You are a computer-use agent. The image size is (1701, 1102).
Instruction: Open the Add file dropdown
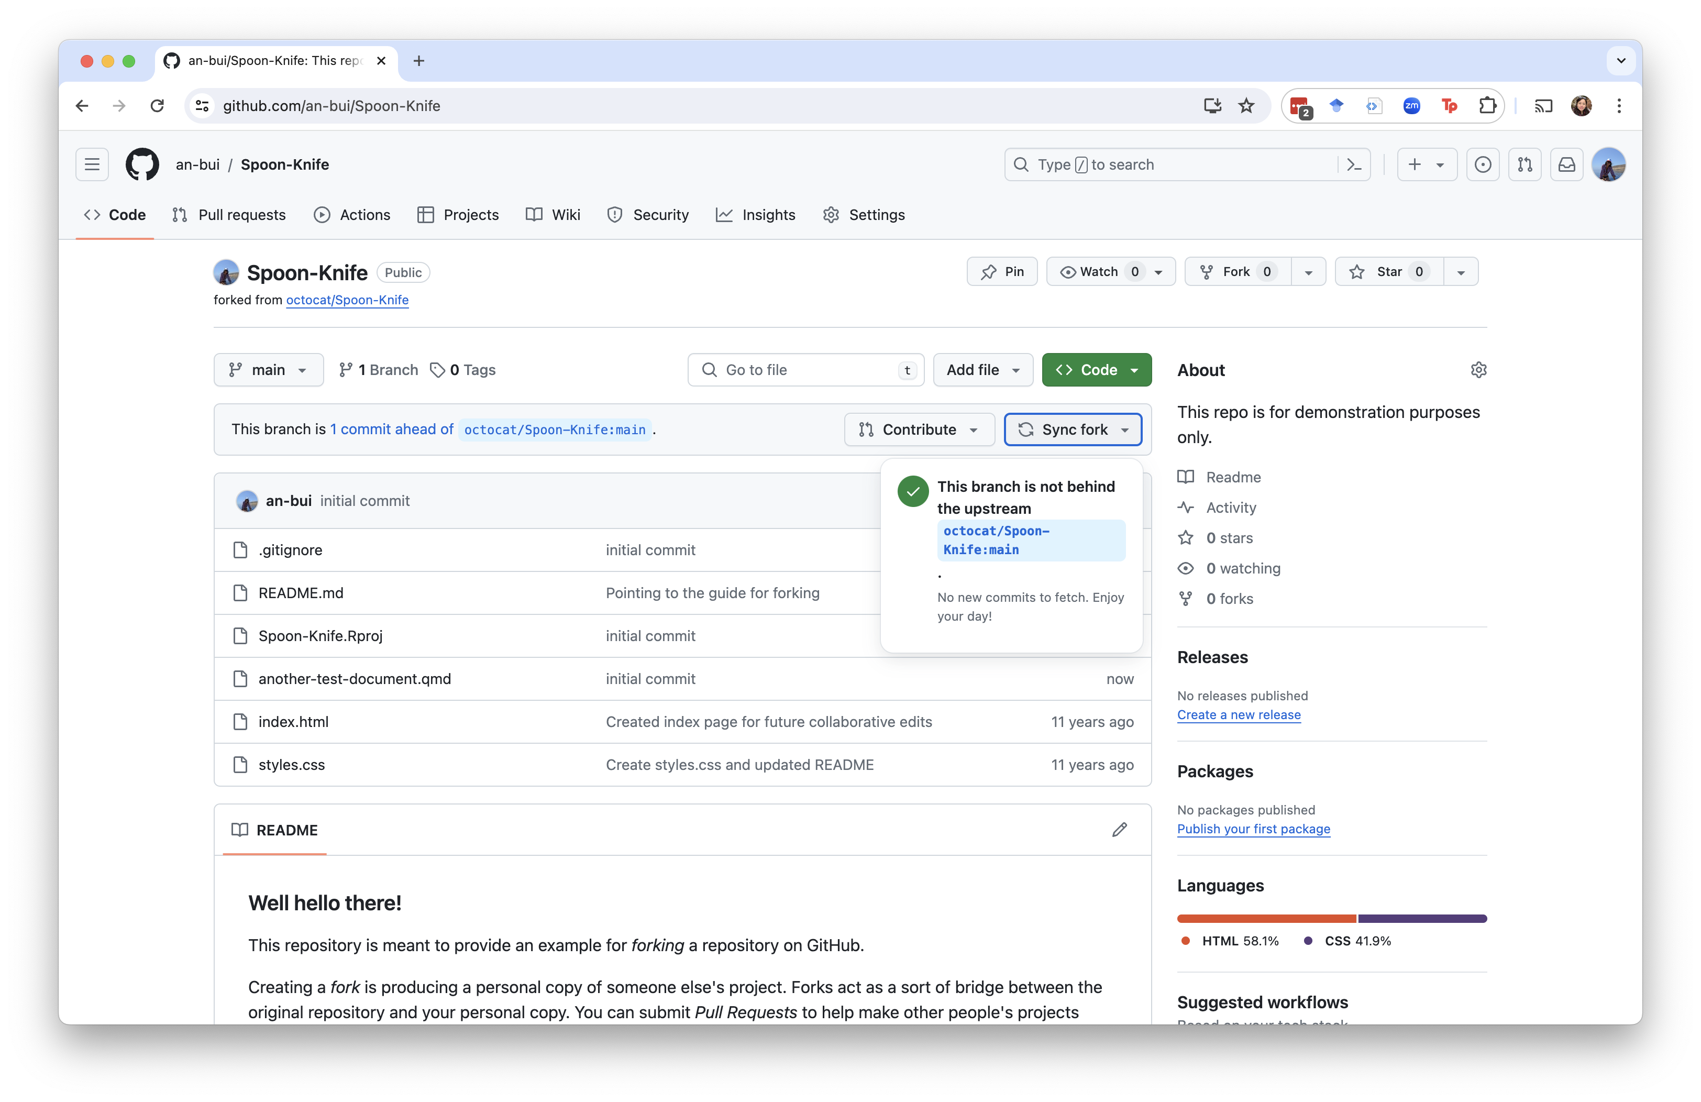[x=982, y=369]
